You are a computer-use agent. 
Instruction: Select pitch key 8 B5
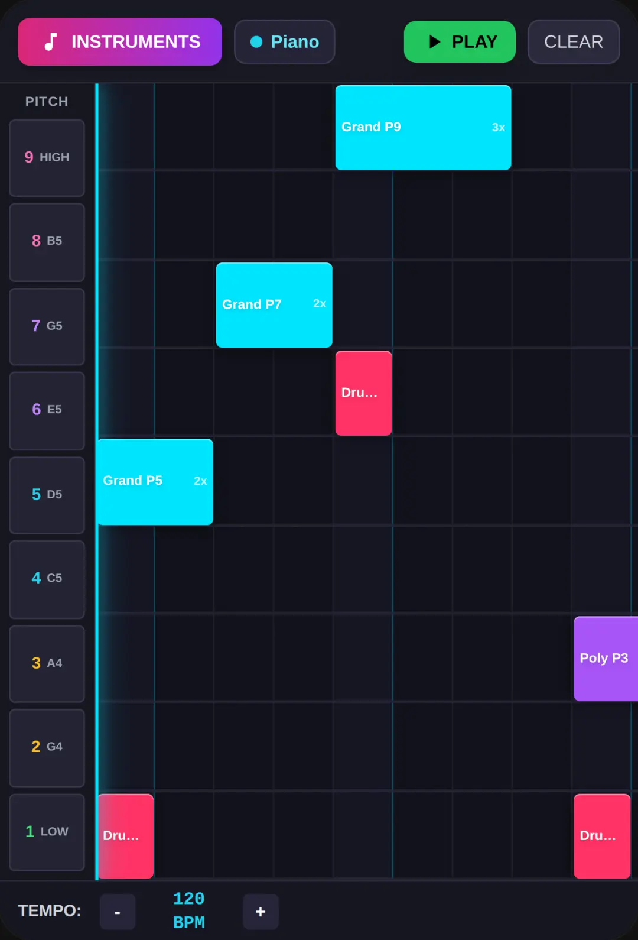pyautogui.click(x=47, y=242)
